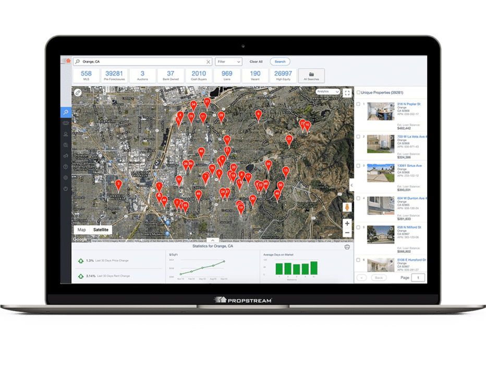Print the statistics with printer icon

tap(347, 247)
